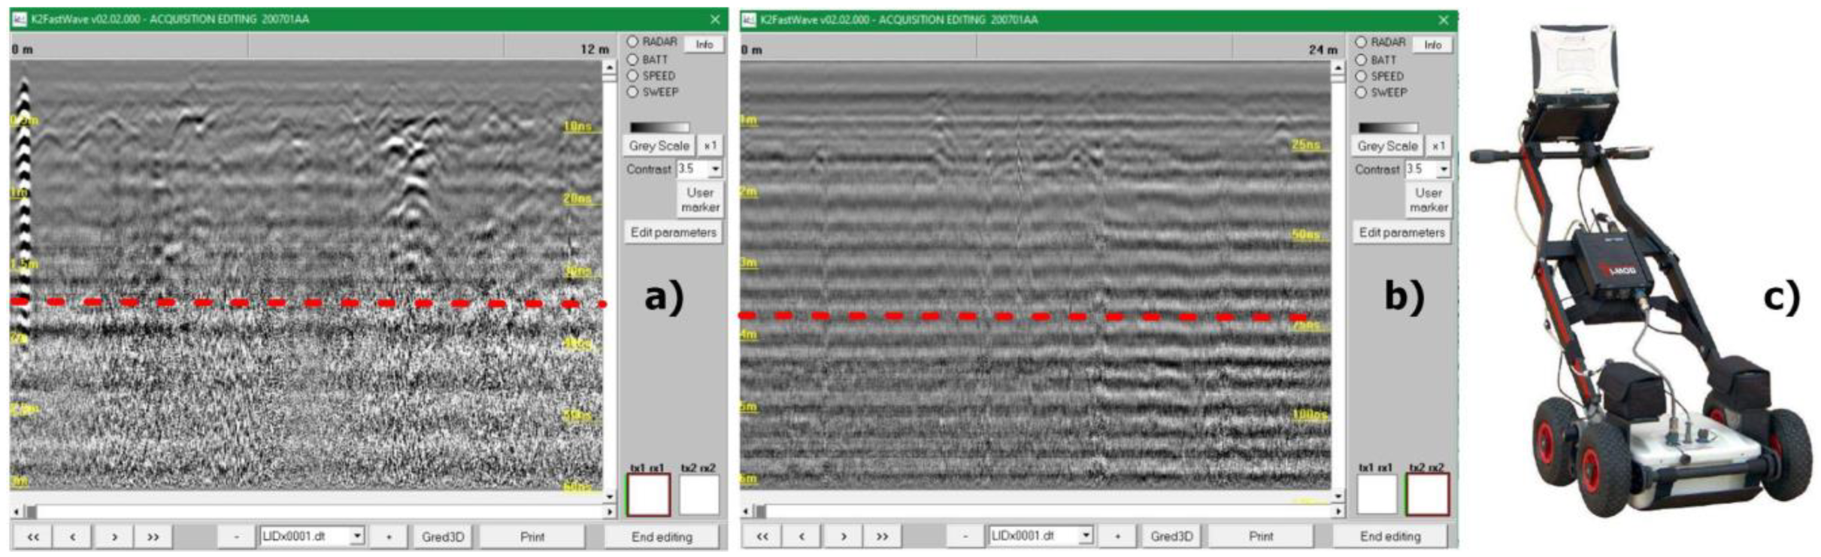1821x557 pixels.
Task: Select tx2 rx2 channel box in right window
Action: [x=1427, y=495]
